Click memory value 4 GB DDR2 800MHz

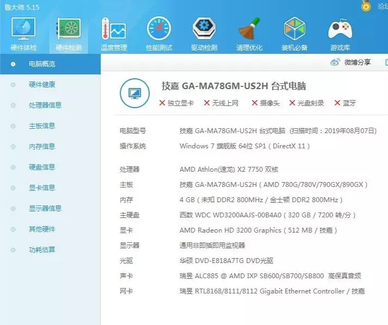tap(261, 199)
